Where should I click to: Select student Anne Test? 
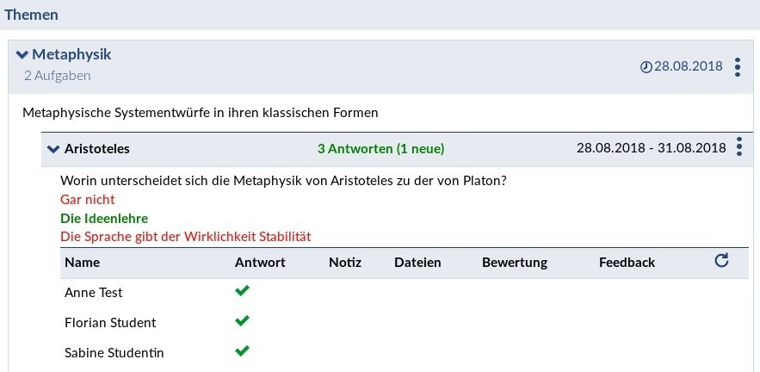tap(94, 293)
